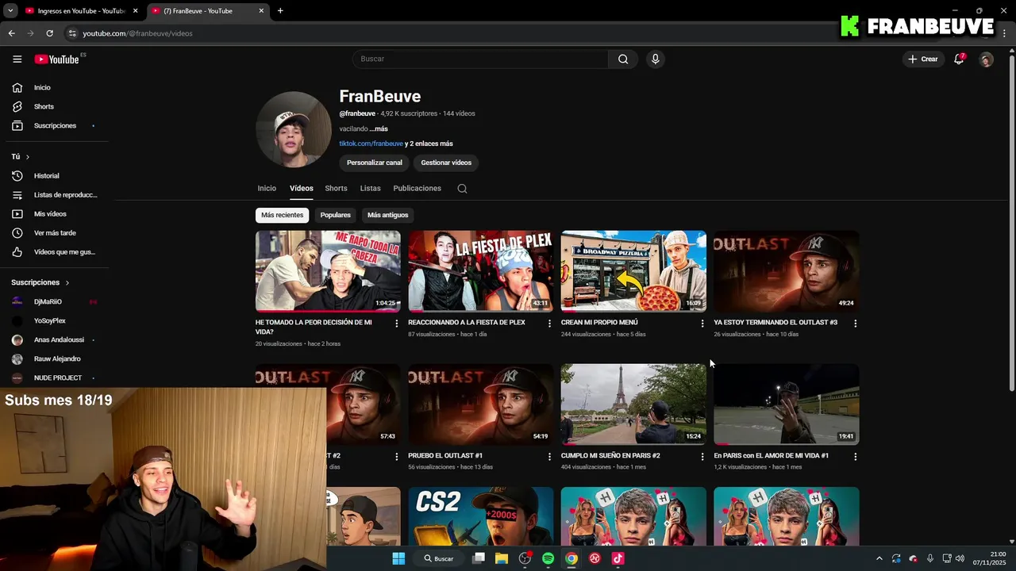The width and height of the screenshot is (1016, 571).
Task: Open the Windows Start menu
Action: point(398,558)
